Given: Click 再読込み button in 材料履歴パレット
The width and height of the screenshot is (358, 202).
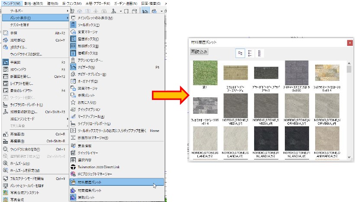Looking at the screenshot, I should point(199,52).
